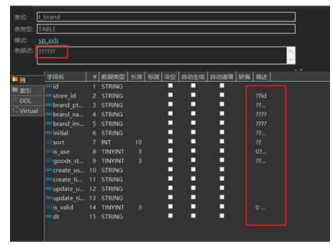Click the 标度 column header
This screenshot has height=246, width=332.
(153, 77)
